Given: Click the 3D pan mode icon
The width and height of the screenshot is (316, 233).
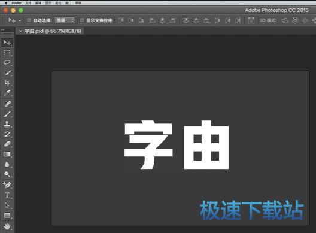Looking at the screenshot, I should (x=305, y=20).
